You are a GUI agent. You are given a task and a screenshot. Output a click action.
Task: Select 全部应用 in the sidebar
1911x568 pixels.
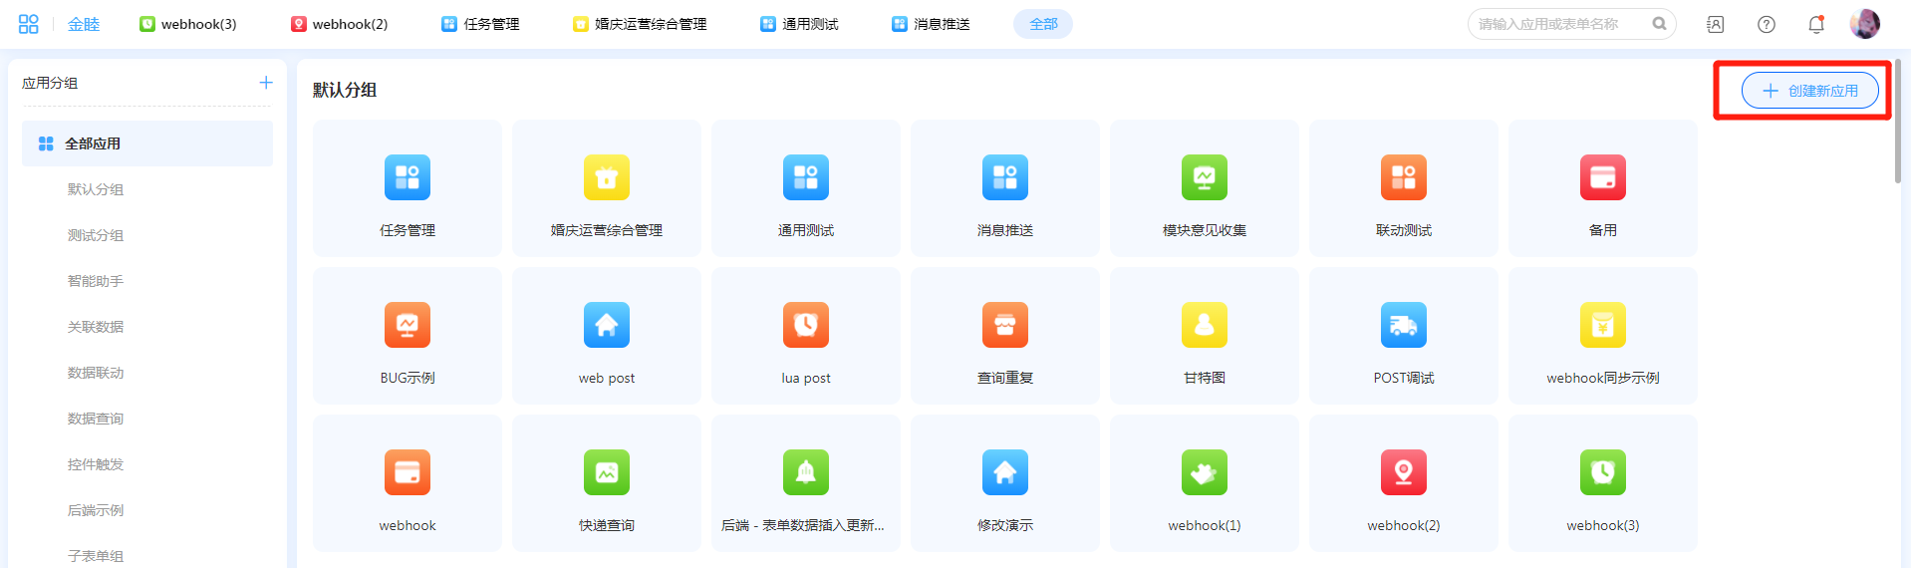pos(147,143)
